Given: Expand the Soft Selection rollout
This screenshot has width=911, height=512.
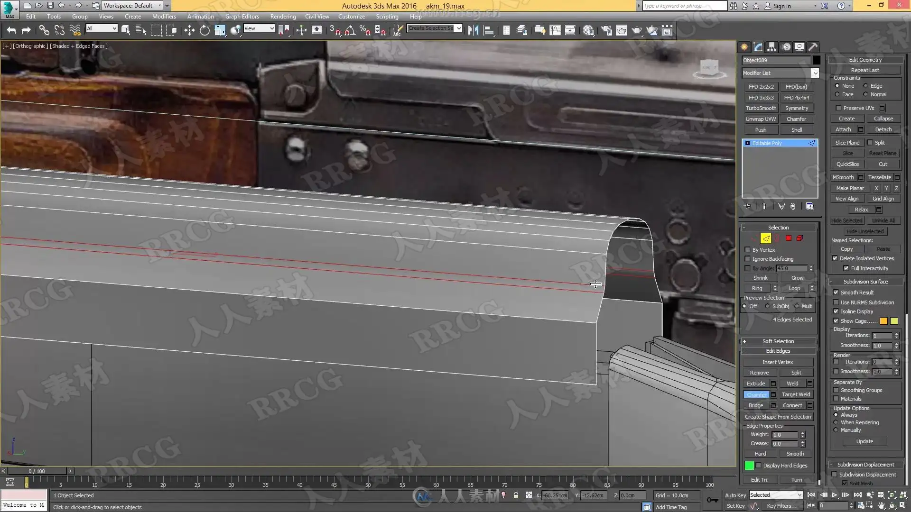Looking at the screenshot, I should tap(778, 341).
